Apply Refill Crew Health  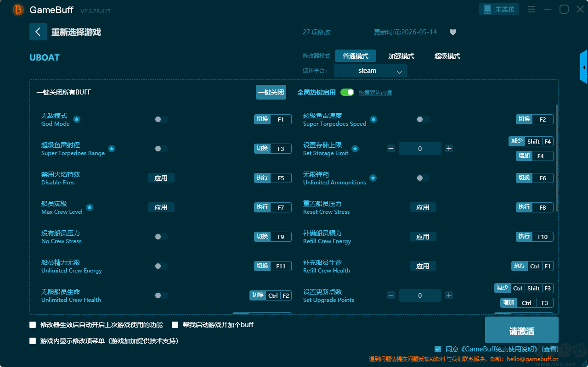click(x=423, y=266)
